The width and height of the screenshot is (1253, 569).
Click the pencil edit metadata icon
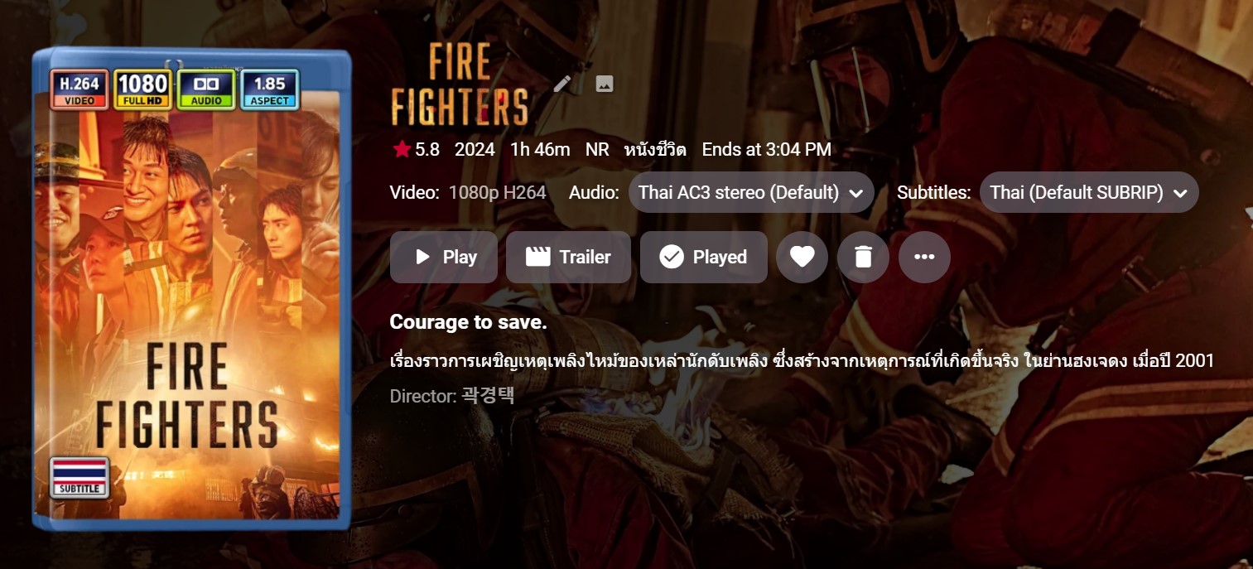(562, 84)
